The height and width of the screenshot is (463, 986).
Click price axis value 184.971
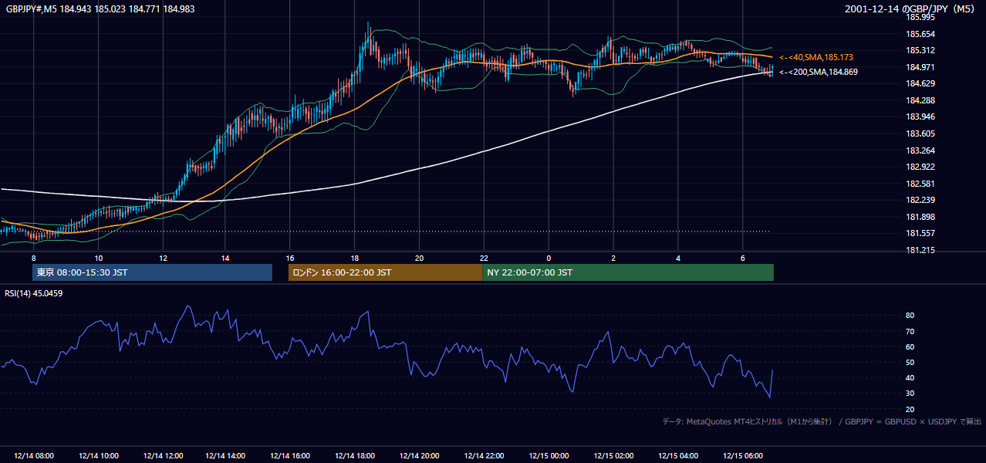[x=920, y=67]
